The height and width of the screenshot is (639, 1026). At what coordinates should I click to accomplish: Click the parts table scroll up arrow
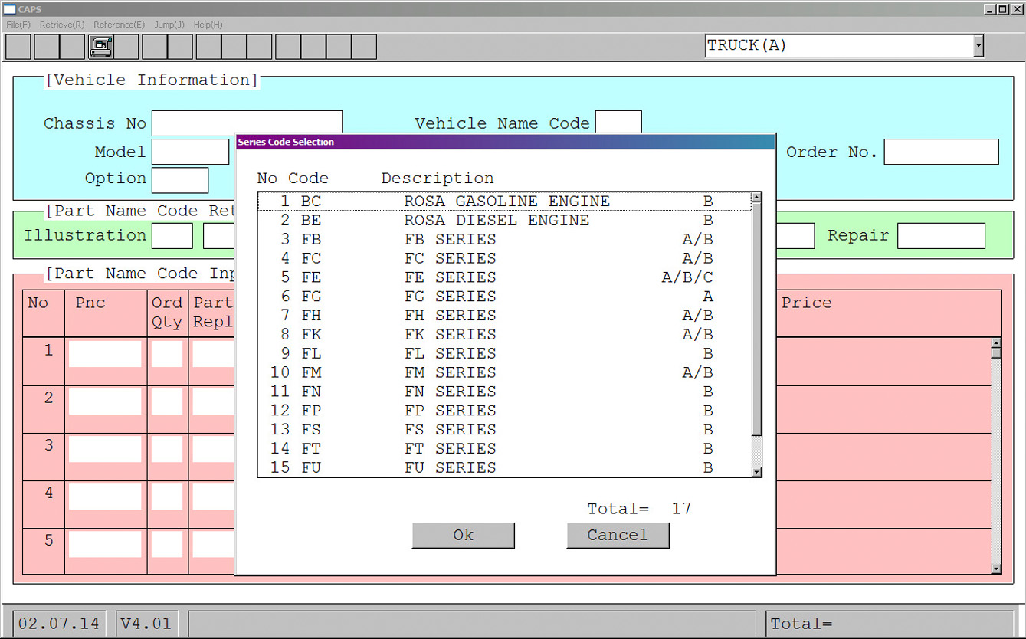(x=995, y=344)
